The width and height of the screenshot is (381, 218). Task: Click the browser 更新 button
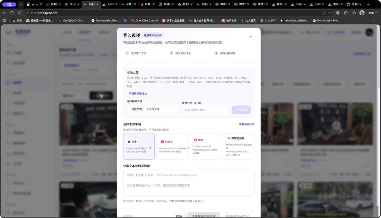[371, 13]
